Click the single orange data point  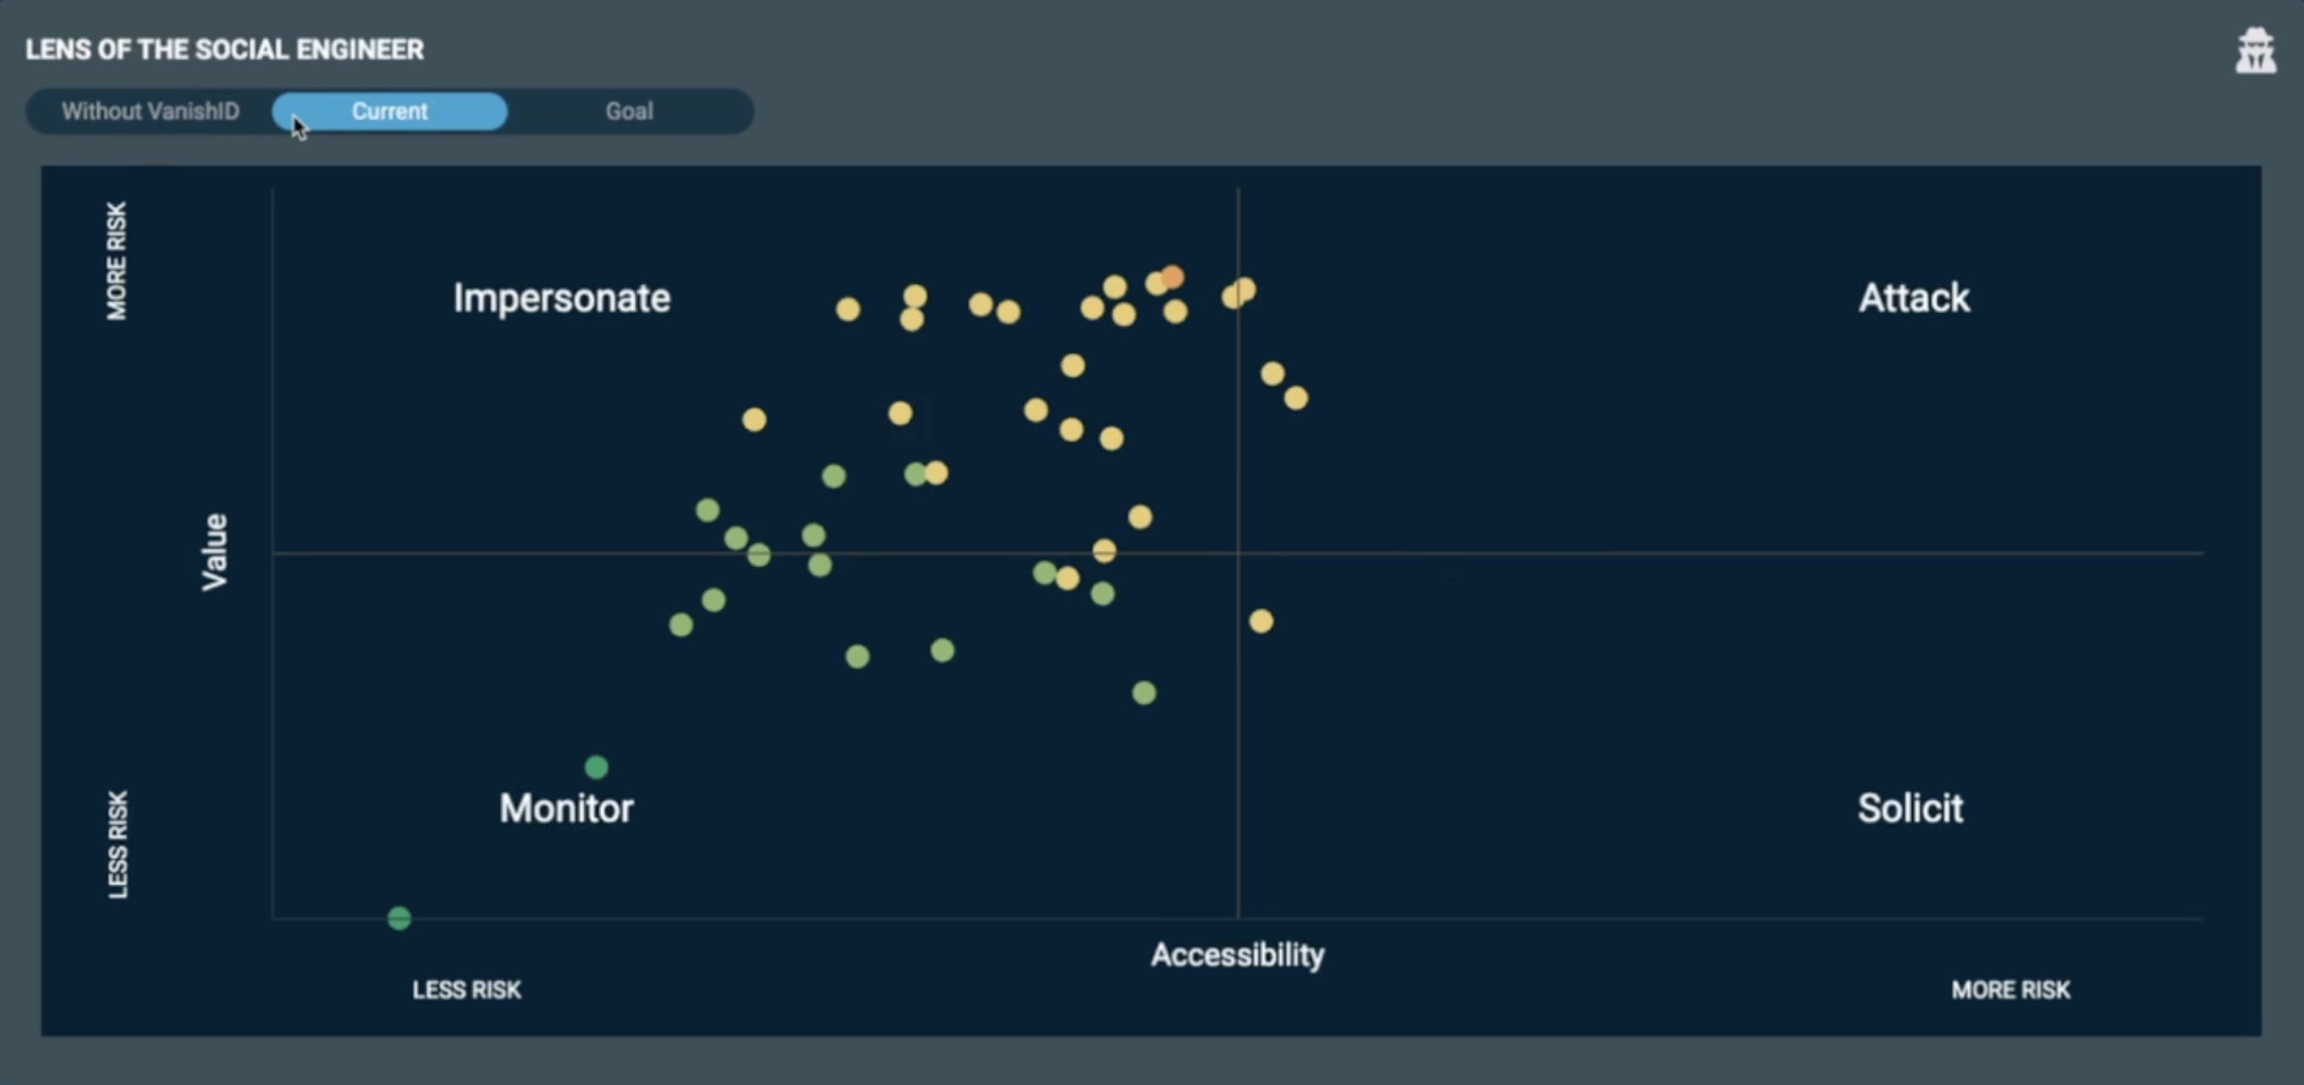tap(1172, 278)
